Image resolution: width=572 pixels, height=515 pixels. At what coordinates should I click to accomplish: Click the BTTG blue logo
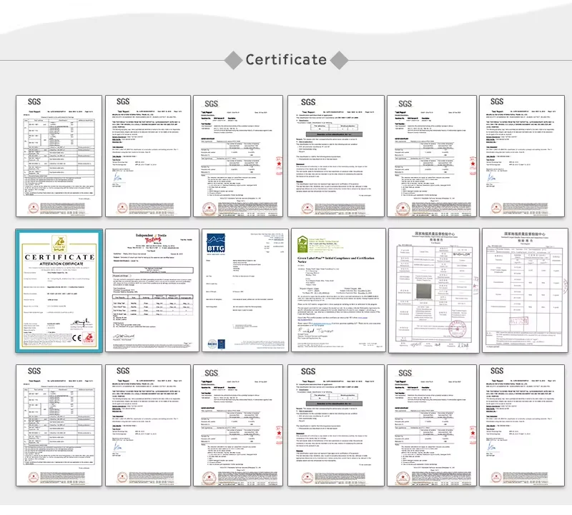[216, 244]
